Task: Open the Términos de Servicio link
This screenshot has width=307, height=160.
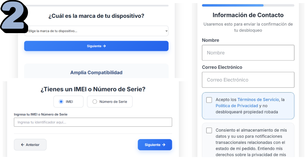Action: pos(258,100)
